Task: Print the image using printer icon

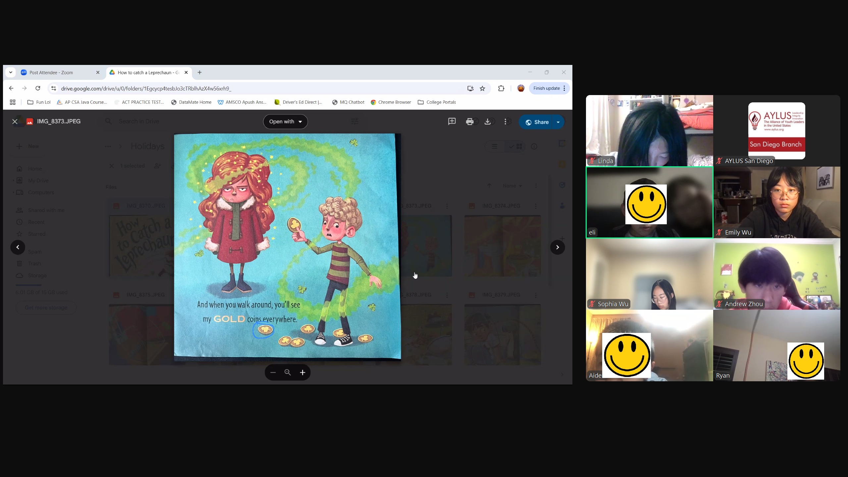Action: coord(469,122)
